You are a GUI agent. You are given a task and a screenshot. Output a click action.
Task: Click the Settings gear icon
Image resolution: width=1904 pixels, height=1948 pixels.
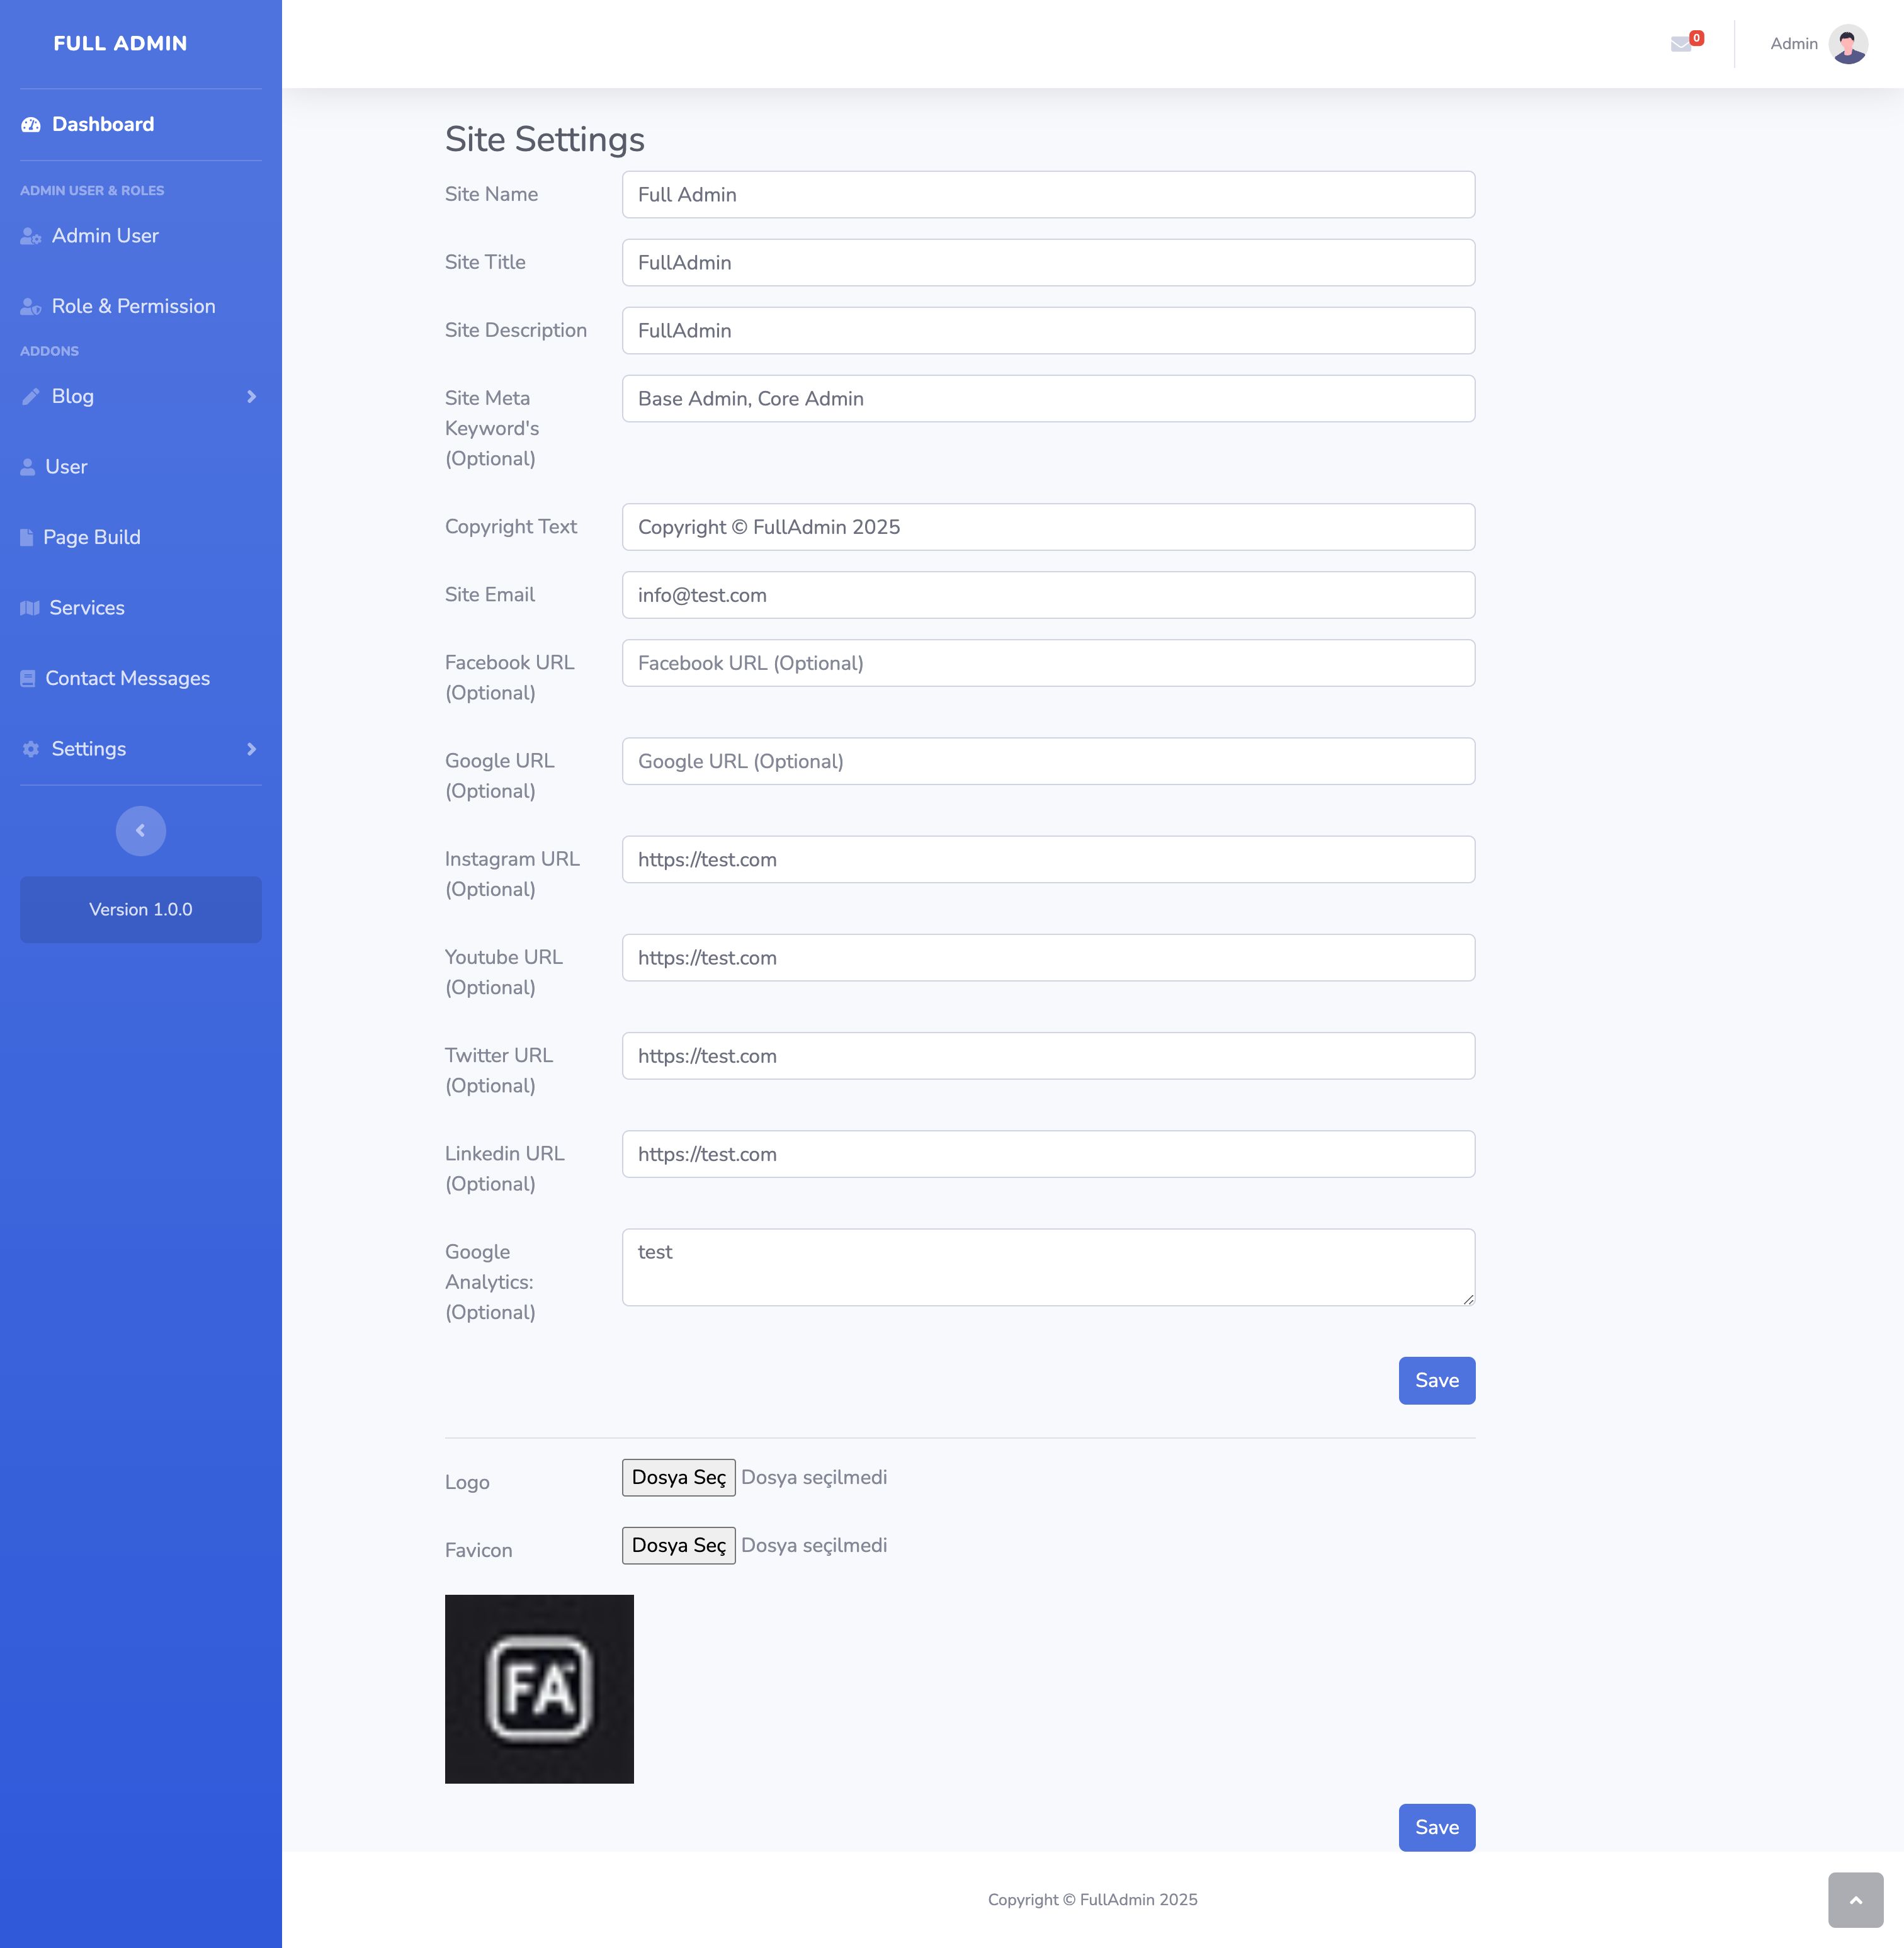[x=31, y=749]
